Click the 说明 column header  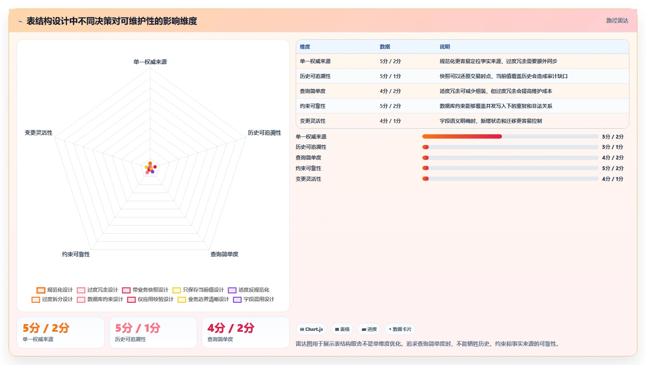445,47
